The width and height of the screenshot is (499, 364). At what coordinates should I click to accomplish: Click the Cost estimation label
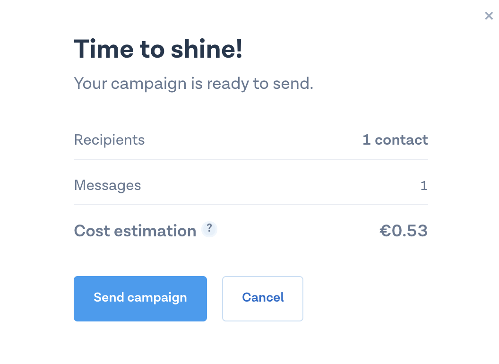[135, 231]
